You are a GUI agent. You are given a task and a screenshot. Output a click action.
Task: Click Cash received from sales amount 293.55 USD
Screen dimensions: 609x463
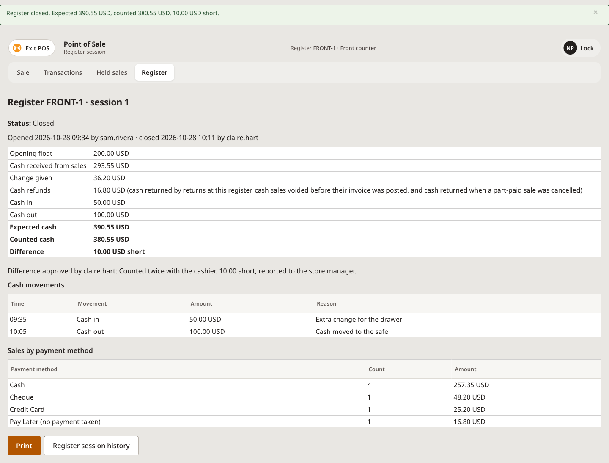click(111, 165)
